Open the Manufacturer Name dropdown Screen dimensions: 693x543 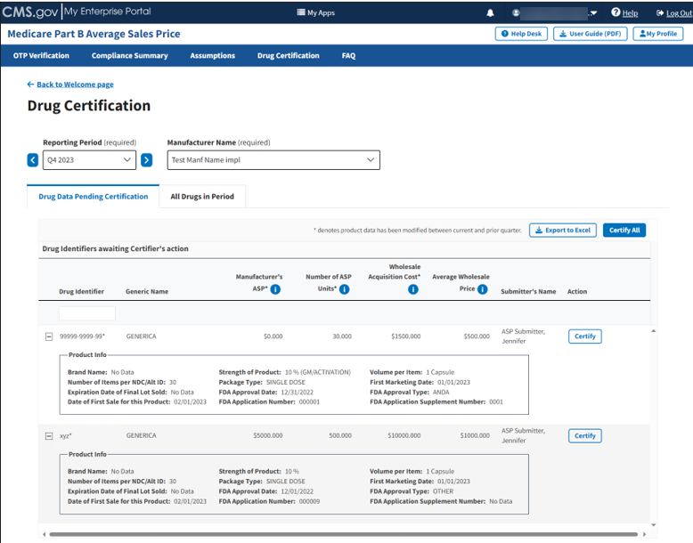273,160
